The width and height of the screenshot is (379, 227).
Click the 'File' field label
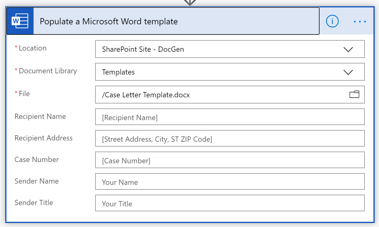click(24, 94)
